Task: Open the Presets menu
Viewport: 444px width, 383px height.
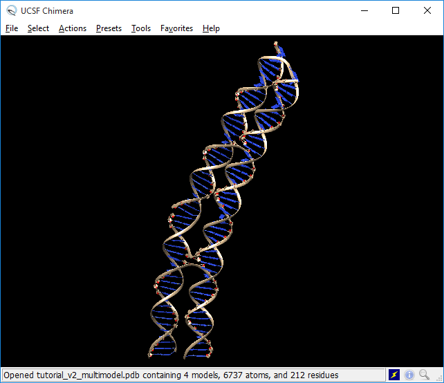Action: (x=109, y=28)
